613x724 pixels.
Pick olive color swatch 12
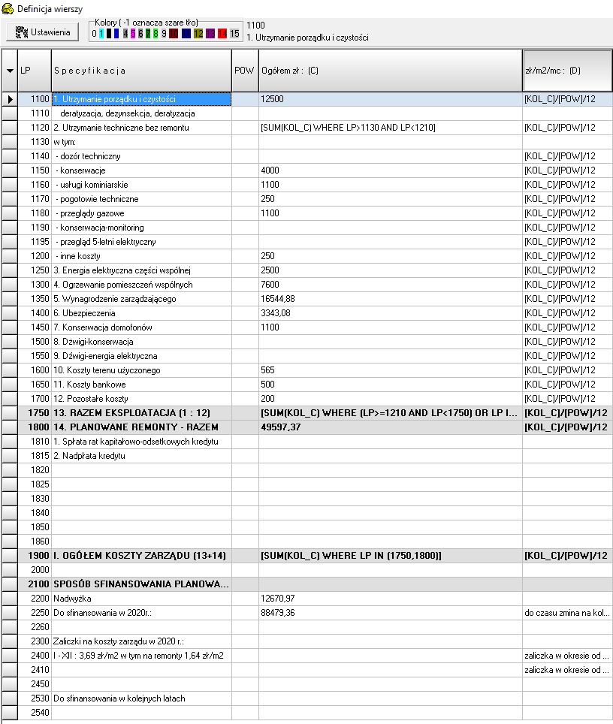tap(198, 34)
